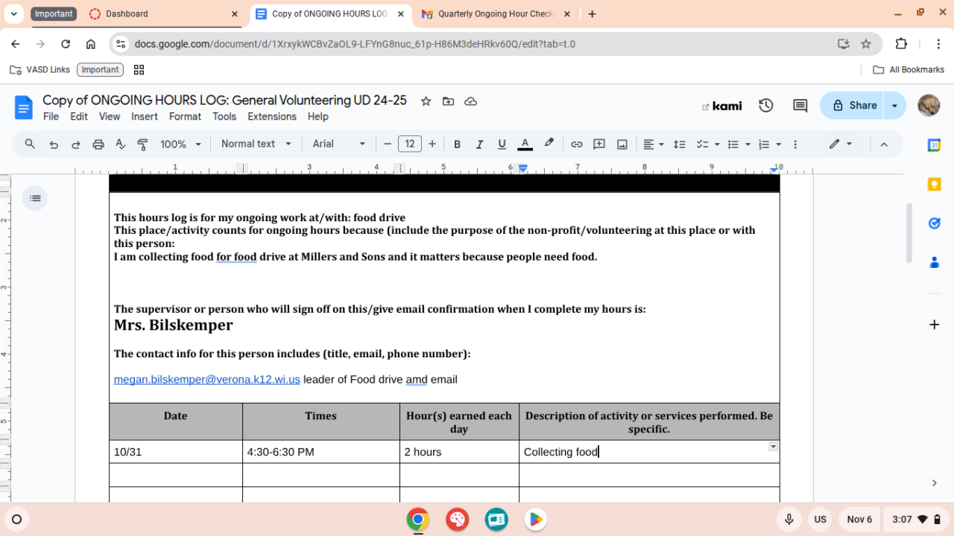
Task: Activate the paint format tool
Action: pyautogui.click(x=142, y=144)
